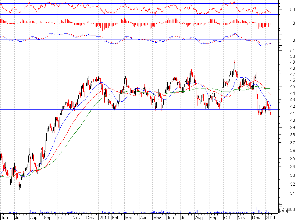The width and height of the screenshot is (296, 220).
Task: Click the 38 price axis label
Action: [292, 135]
